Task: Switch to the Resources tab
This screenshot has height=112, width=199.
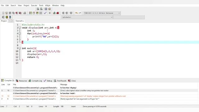Action: click(21, 81)
